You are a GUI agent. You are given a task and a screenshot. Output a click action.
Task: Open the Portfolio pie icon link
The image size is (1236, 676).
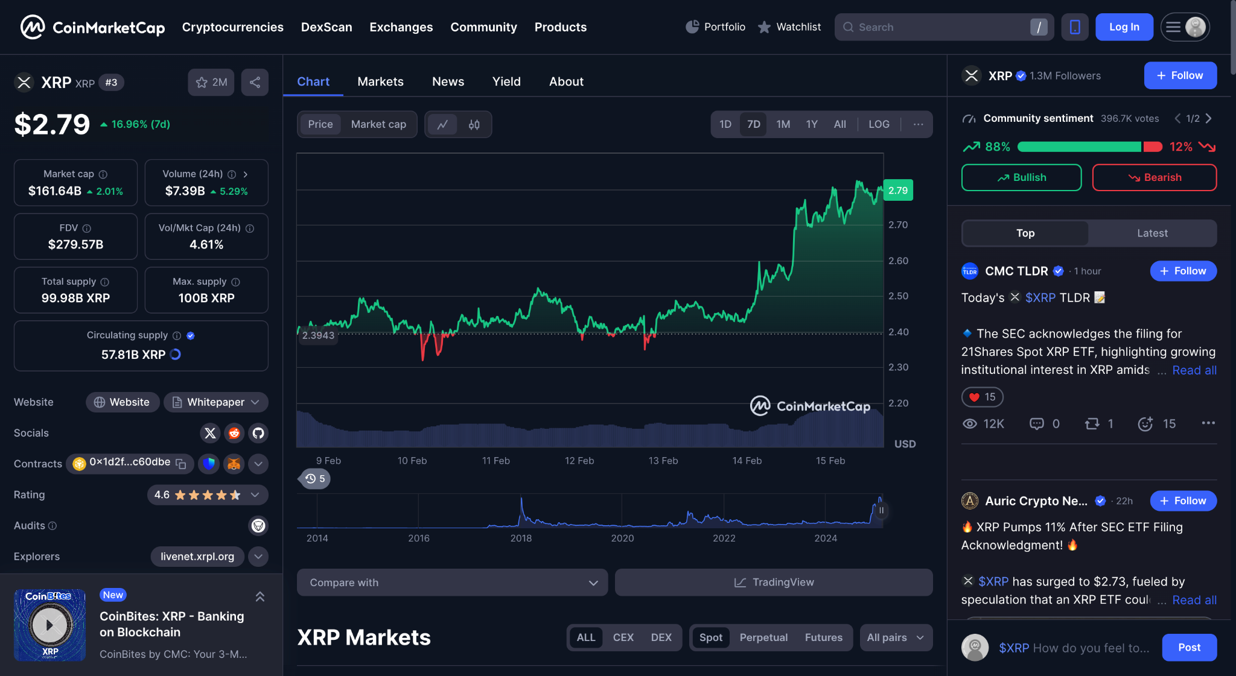[716, 27]
